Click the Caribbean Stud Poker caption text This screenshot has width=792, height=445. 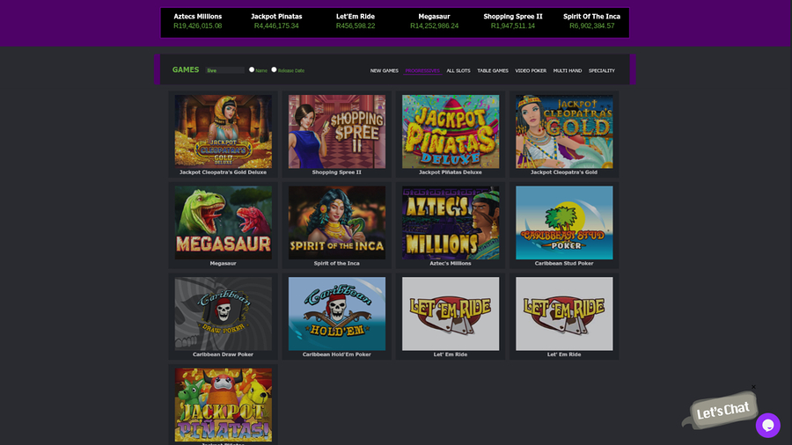tap(564, 263)
